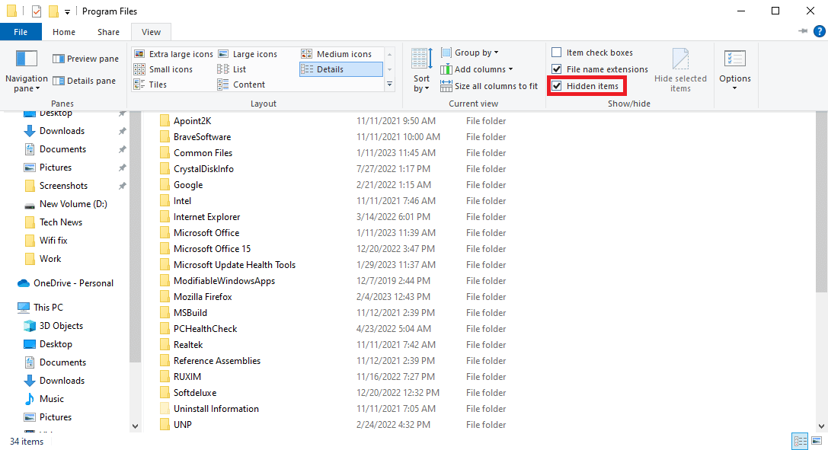Viewport: 828px width, 450px height.
Task: Uncheck the Hidden items checkbox
Action: point(557,86)
